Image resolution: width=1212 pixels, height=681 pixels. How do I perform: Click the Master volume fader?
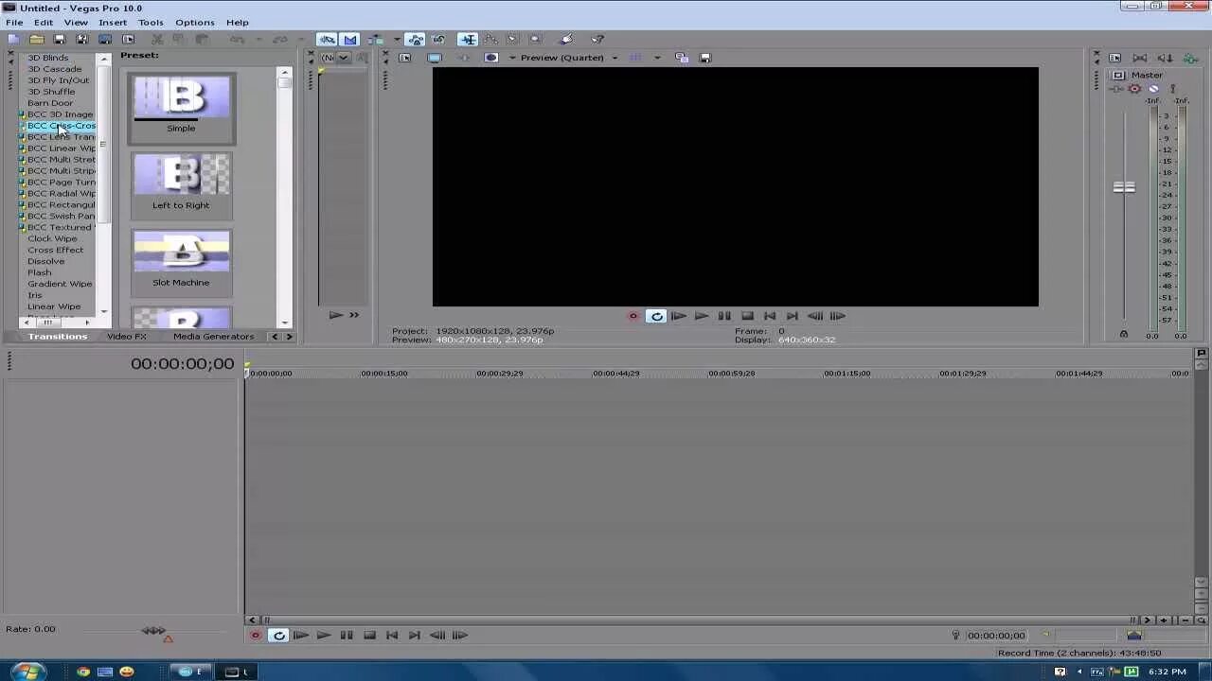1124,186
